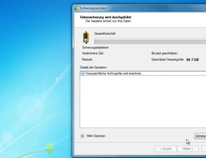Viewport: 206px width, 158px height.
Task: Click empty area of the Details der Operation list
Action: coord(141,103)
